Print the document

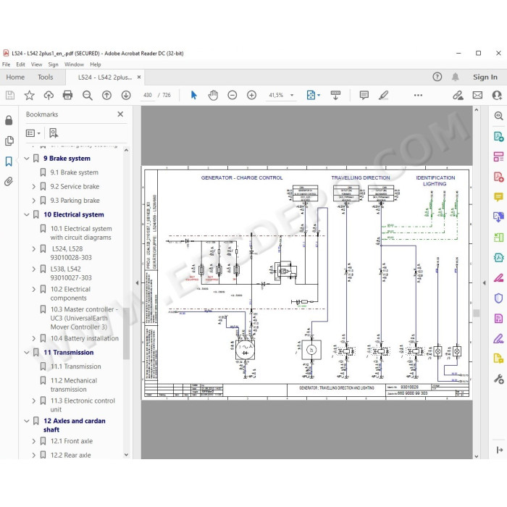[67, 95]
